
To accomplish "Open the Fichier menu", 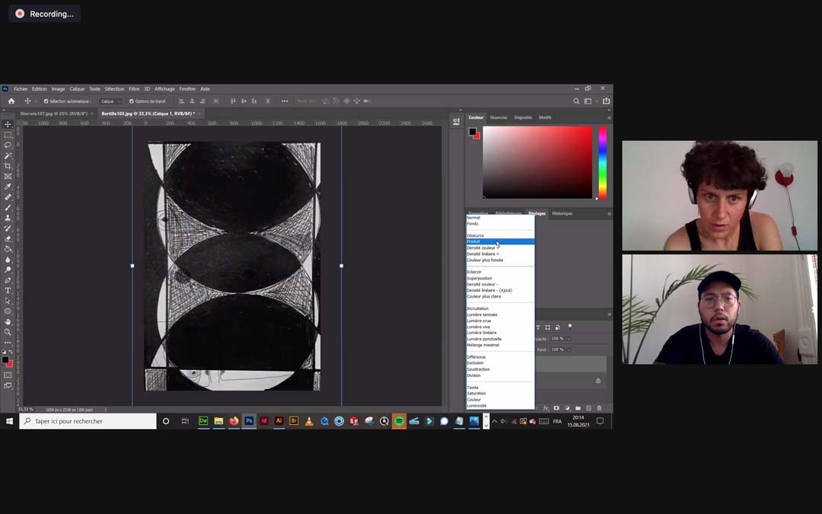I will tap(21, 89).
